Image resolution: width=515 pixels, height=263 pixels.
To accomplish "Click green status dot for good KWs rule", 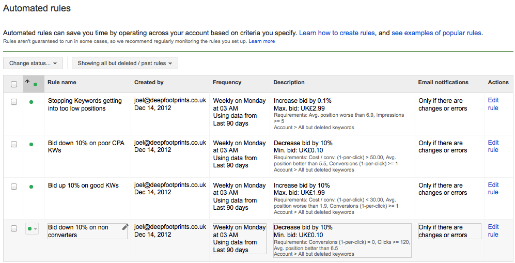I will coord(31,187).
